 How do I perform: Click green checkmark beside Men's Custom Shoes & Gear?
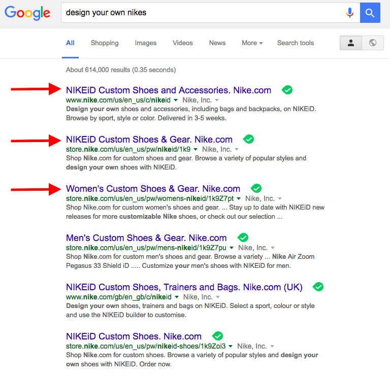coord(243,237)
